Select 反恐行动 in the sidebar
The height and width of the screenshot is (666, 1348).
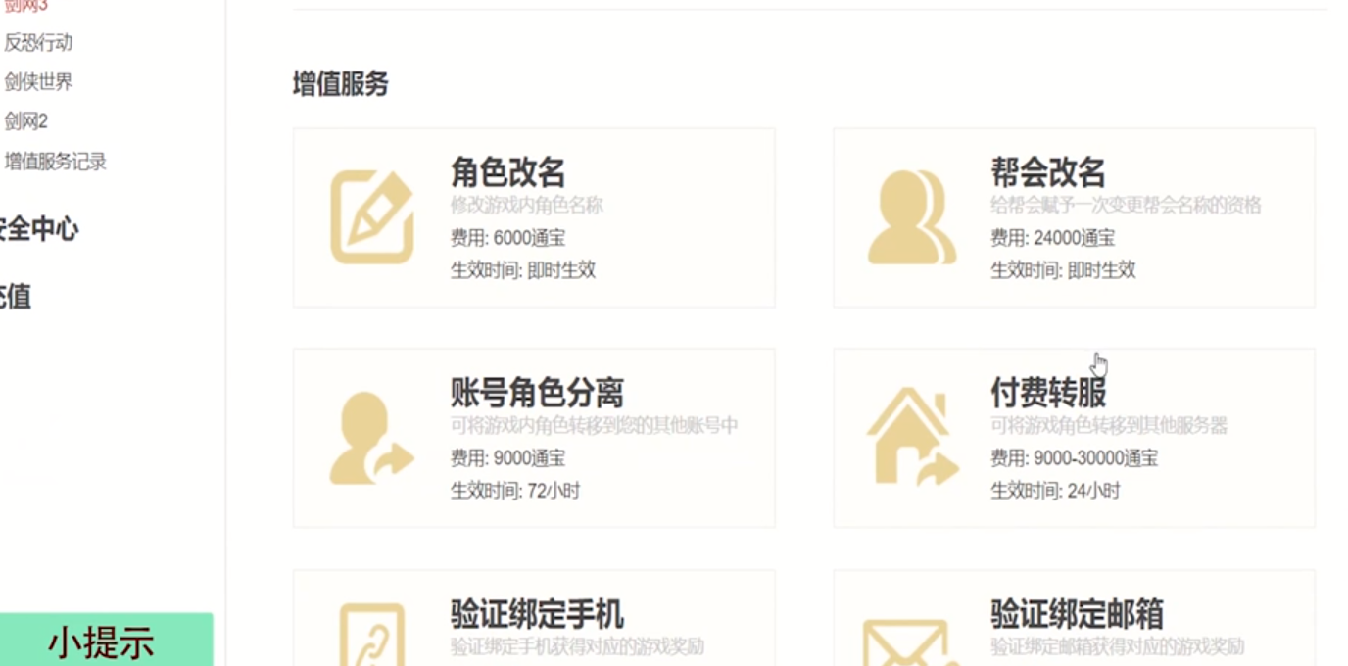click(38, 43)
